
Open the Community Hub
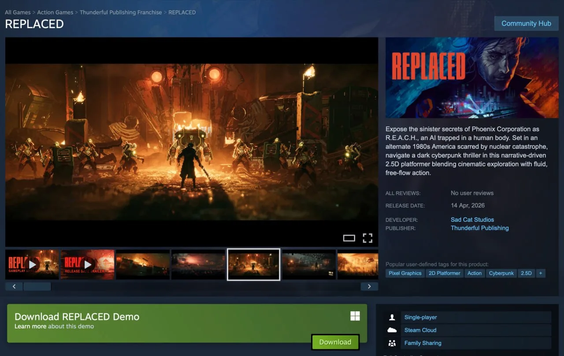526,23
